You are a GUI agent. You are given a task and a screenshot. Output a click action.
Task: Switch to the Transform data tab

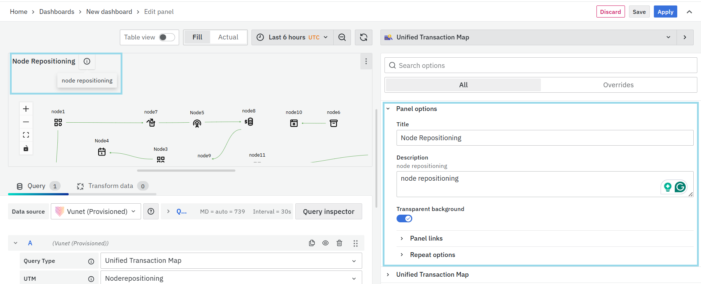click(111, 186)
